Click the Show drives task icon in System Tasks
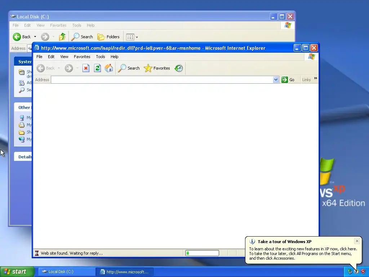This screenshot has width=369, height=277. tap(22, 72)
